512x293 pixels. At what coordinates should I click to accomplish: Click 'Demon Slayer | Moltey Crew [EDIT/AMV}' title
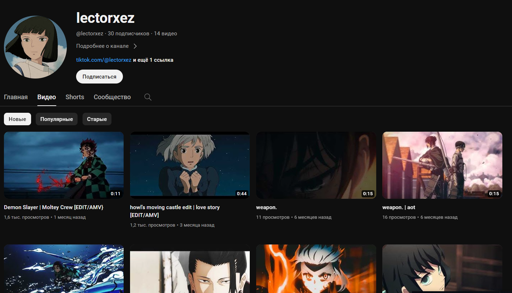(x=54, y=207)
